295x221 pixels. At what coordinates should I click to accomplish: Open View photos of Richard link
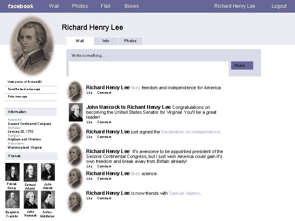click(25, 82)
